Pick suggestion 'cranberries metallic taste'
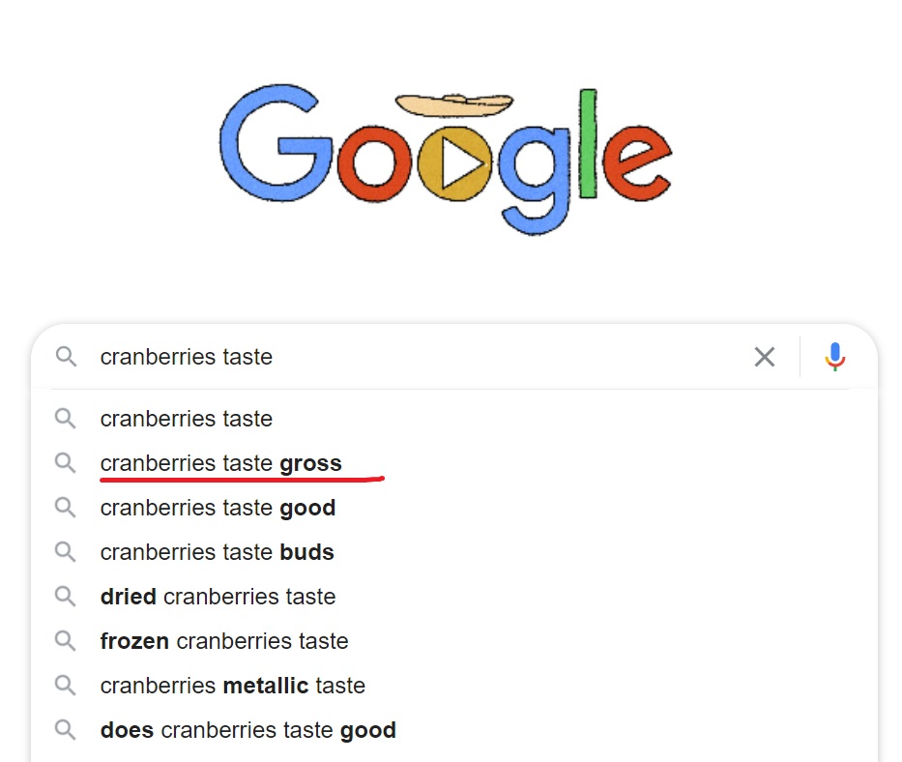Viewport: 902px width, 762px height. click(454, 686)
